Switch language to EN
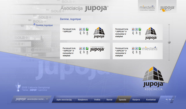186x109 pixels. click(170, 100)
